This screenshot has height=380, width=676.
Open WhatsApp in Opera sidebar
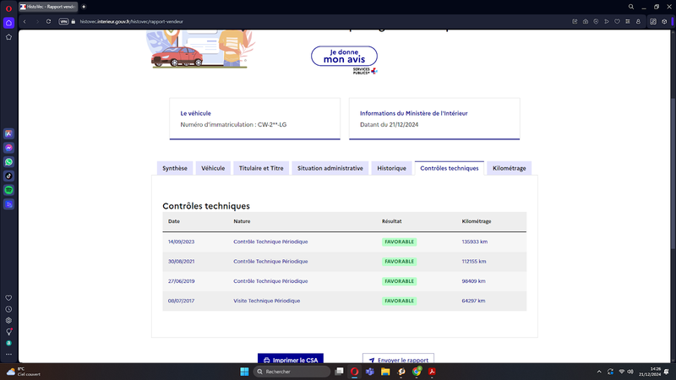[8, 162]
